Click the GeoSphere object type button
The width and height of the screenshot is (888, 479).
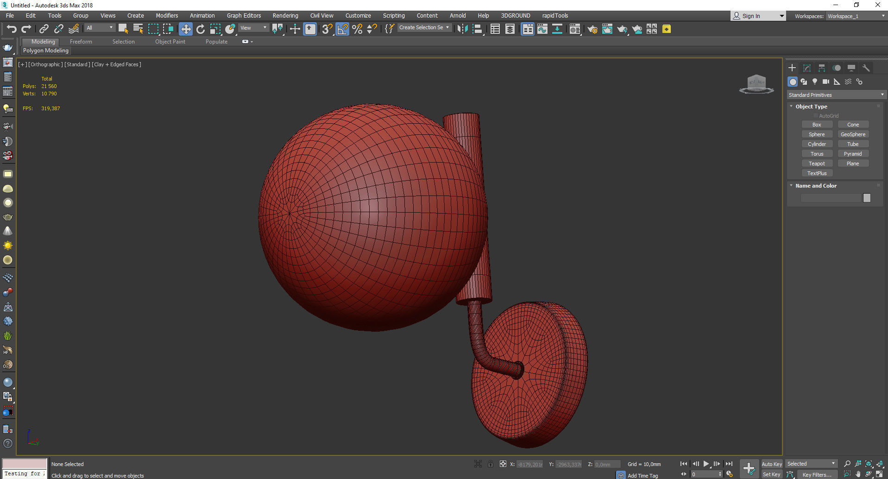[853, 134]
